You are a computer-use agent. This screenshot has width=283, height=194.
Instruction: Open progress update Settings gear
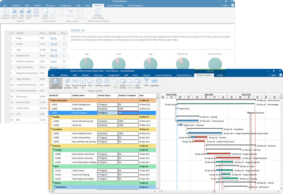(x=99, y=83)
